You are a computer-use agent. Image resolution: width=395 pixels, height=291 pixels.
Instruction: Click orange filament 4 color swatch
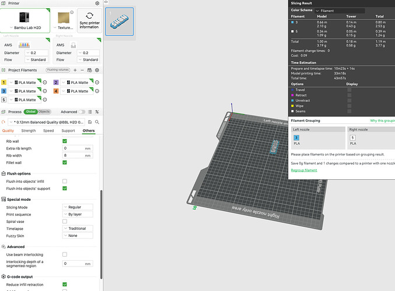(56, 91)
